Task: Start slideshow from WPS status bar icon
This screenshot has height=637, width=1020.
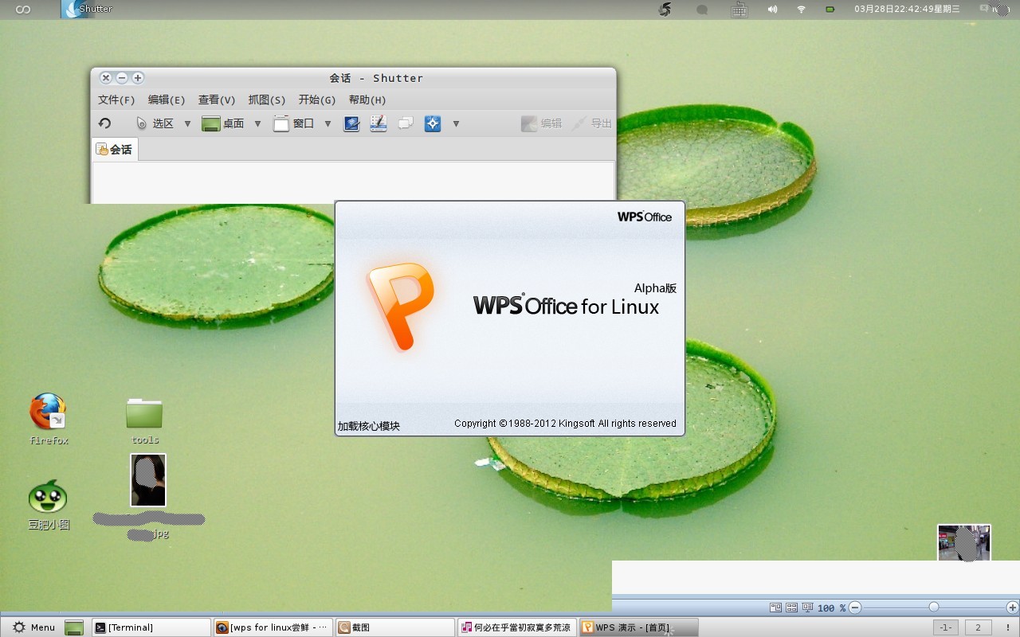Action: (x=807, y=608)
